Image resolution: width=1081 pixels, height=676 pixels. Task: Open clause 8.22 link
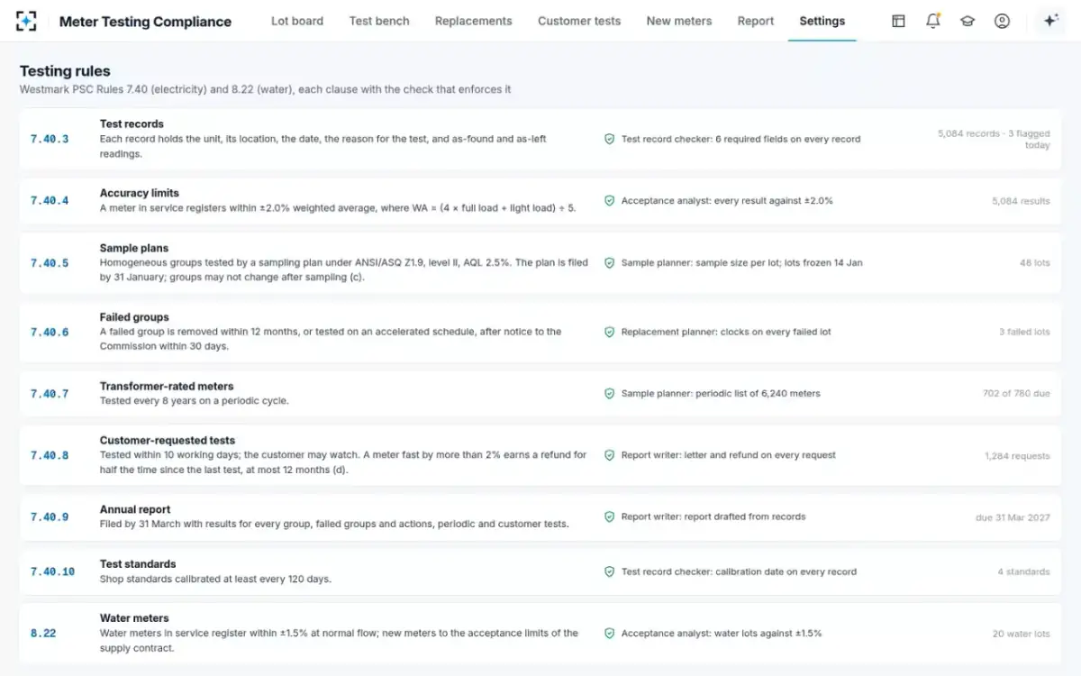43,634
